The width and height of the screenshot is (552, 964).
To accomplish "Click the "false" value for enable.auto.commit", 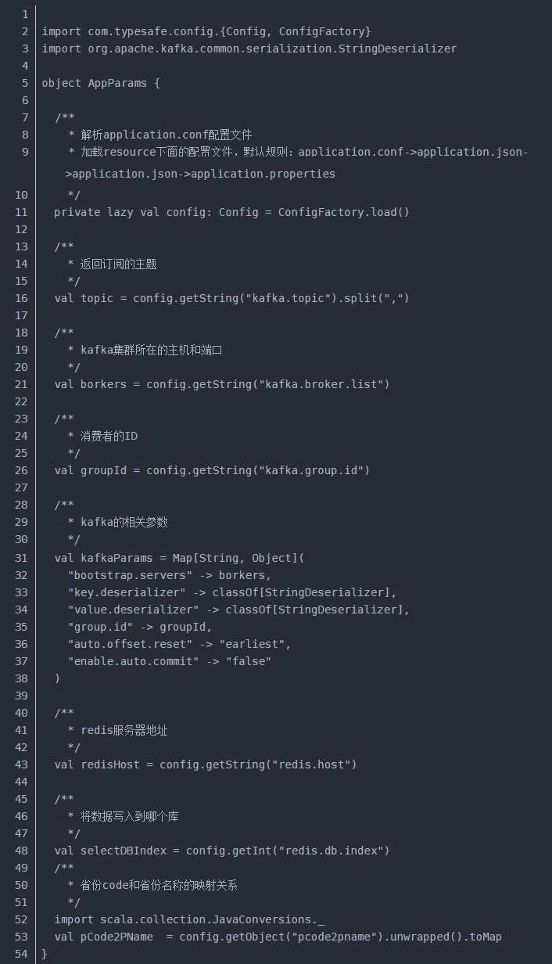I will coord(249,661).
